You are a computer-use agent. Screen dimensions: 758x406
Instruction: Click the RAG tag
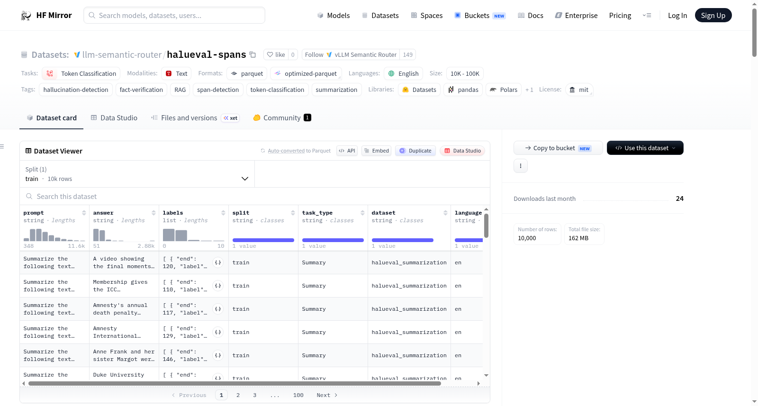click(180, 90)
